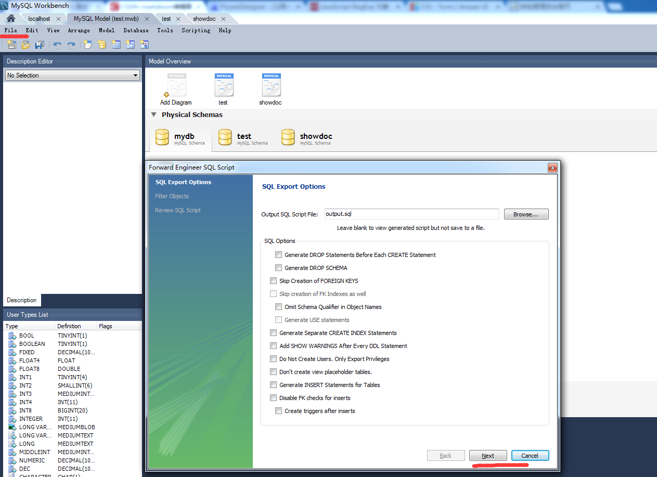Click the Add New View toolbar icon
657x477 pixels.
[x=130, y=45]
